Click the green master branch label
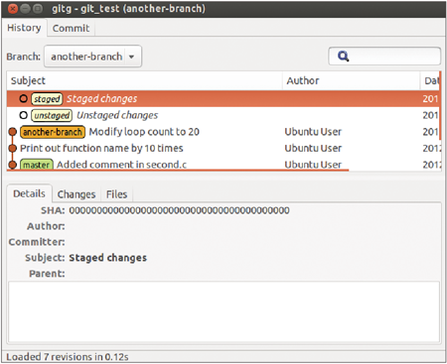This screenshot has width=447, height=364. tap(37, 165)
